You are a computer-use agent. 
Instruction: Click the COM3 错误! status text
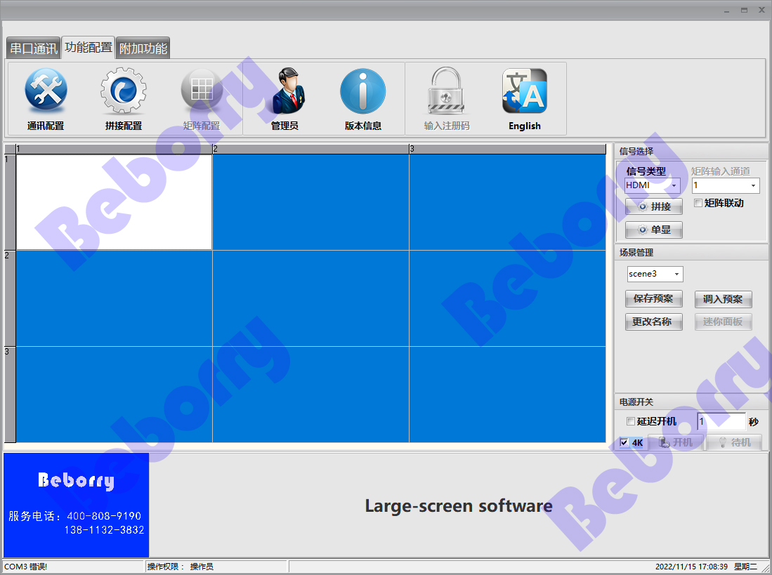tap(25, 567)
